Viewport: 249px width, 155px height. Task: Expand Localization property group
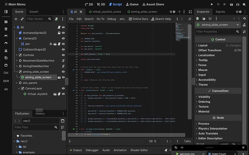click(196, 55)
